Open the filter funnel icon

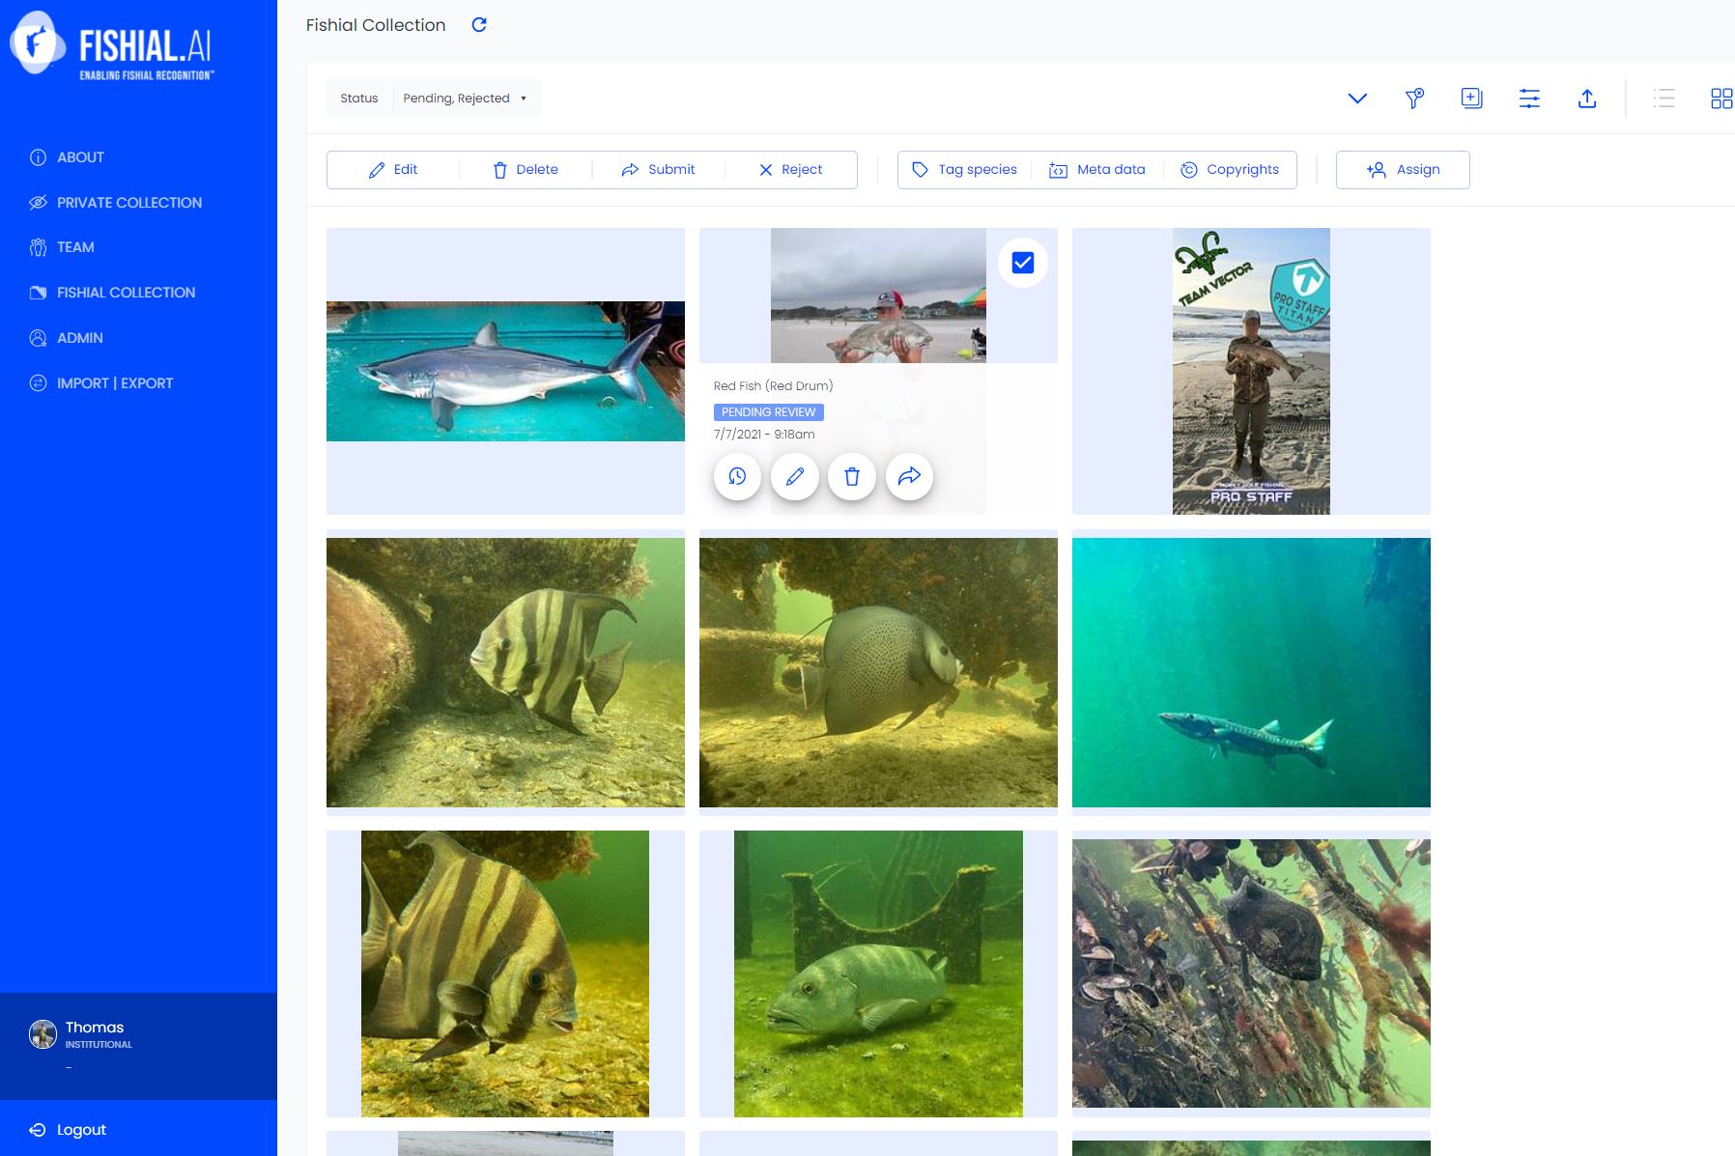[x=1414, y=99]
